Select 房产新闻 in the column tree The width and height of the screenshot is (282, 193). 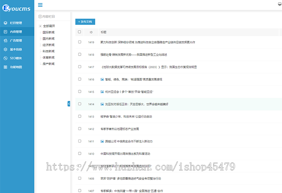point(49,64)
